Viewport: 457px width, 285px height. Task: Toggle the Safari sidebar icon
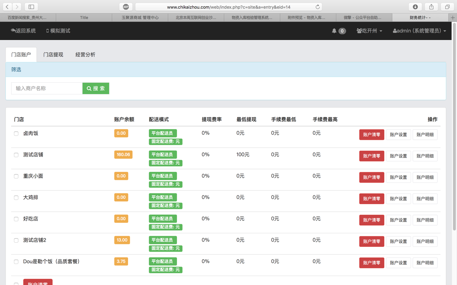(x=31, y=7)
